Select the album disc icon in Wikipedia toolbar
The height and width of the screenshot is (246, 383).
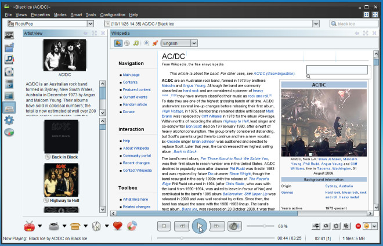coord(127,44)
